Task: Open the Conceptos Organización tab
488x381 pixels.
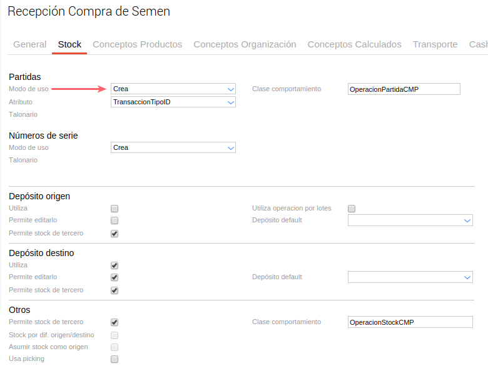Action: [245, 44]
